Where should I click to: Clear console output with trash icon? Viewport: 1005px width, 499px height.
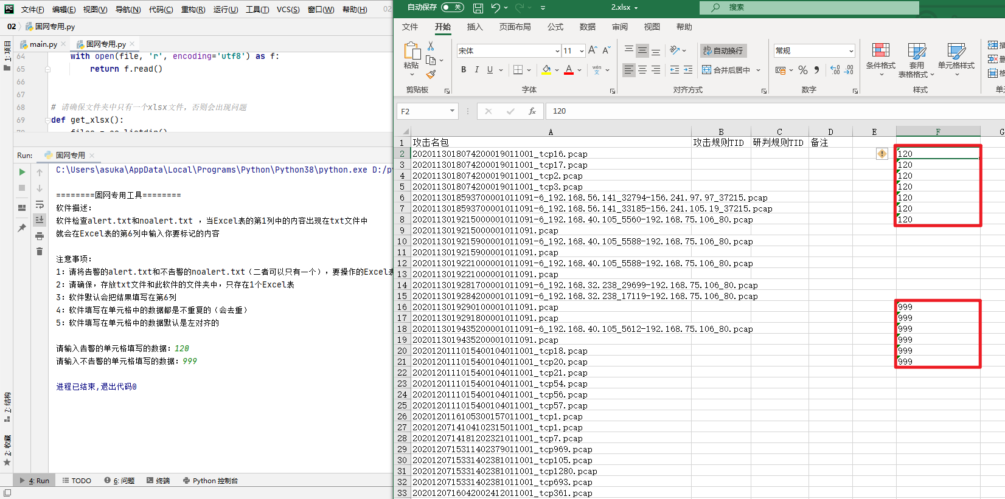pyautogui.click(x=40, y=252)
